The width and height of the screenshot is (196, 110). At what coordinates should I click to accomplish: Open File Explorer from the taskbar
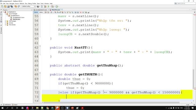tap(37, 108)
